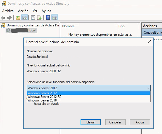Choose Windows Server 2016 from the list
The height and width of the screenshot is (134, 162).
click(89, 100)
